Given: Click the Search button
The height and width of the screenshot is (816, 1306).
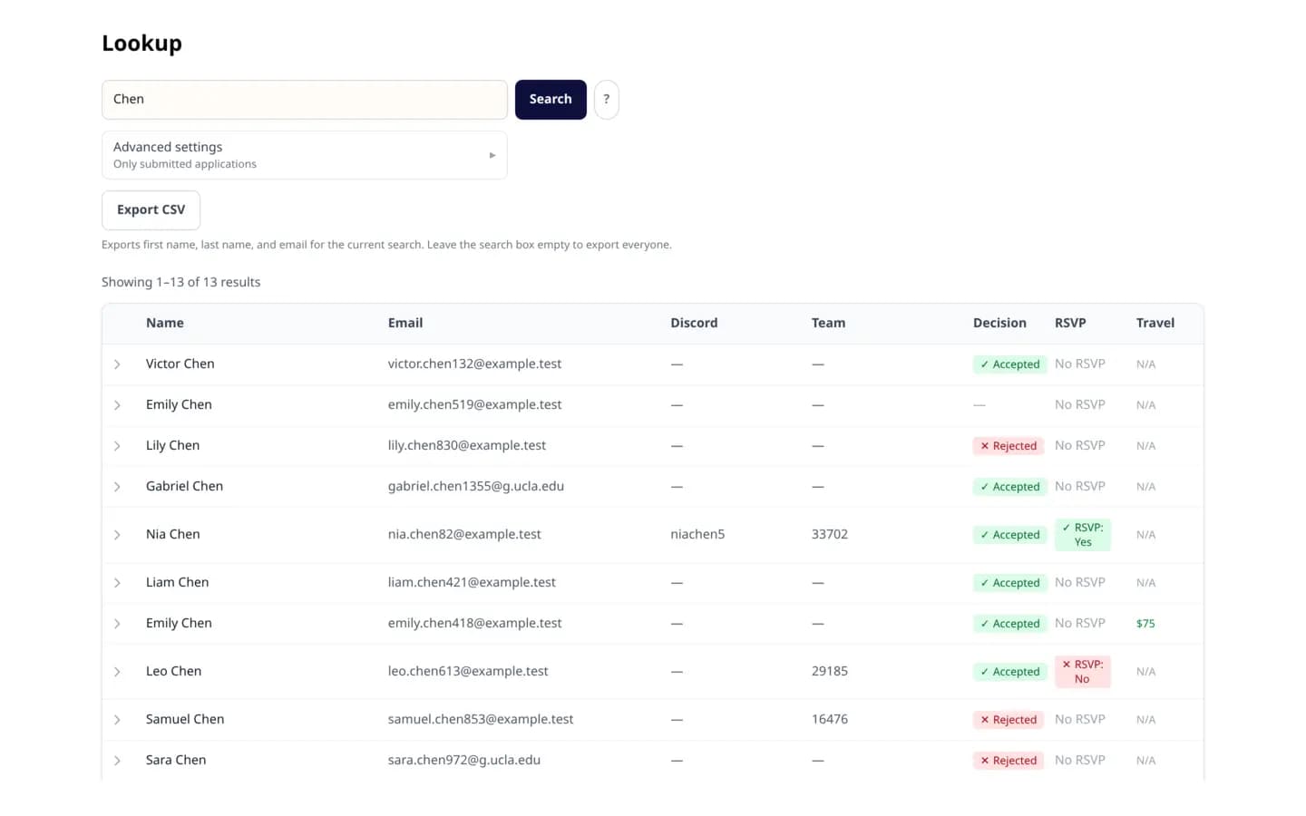Looking at the screenshot, I should (551, 99).
